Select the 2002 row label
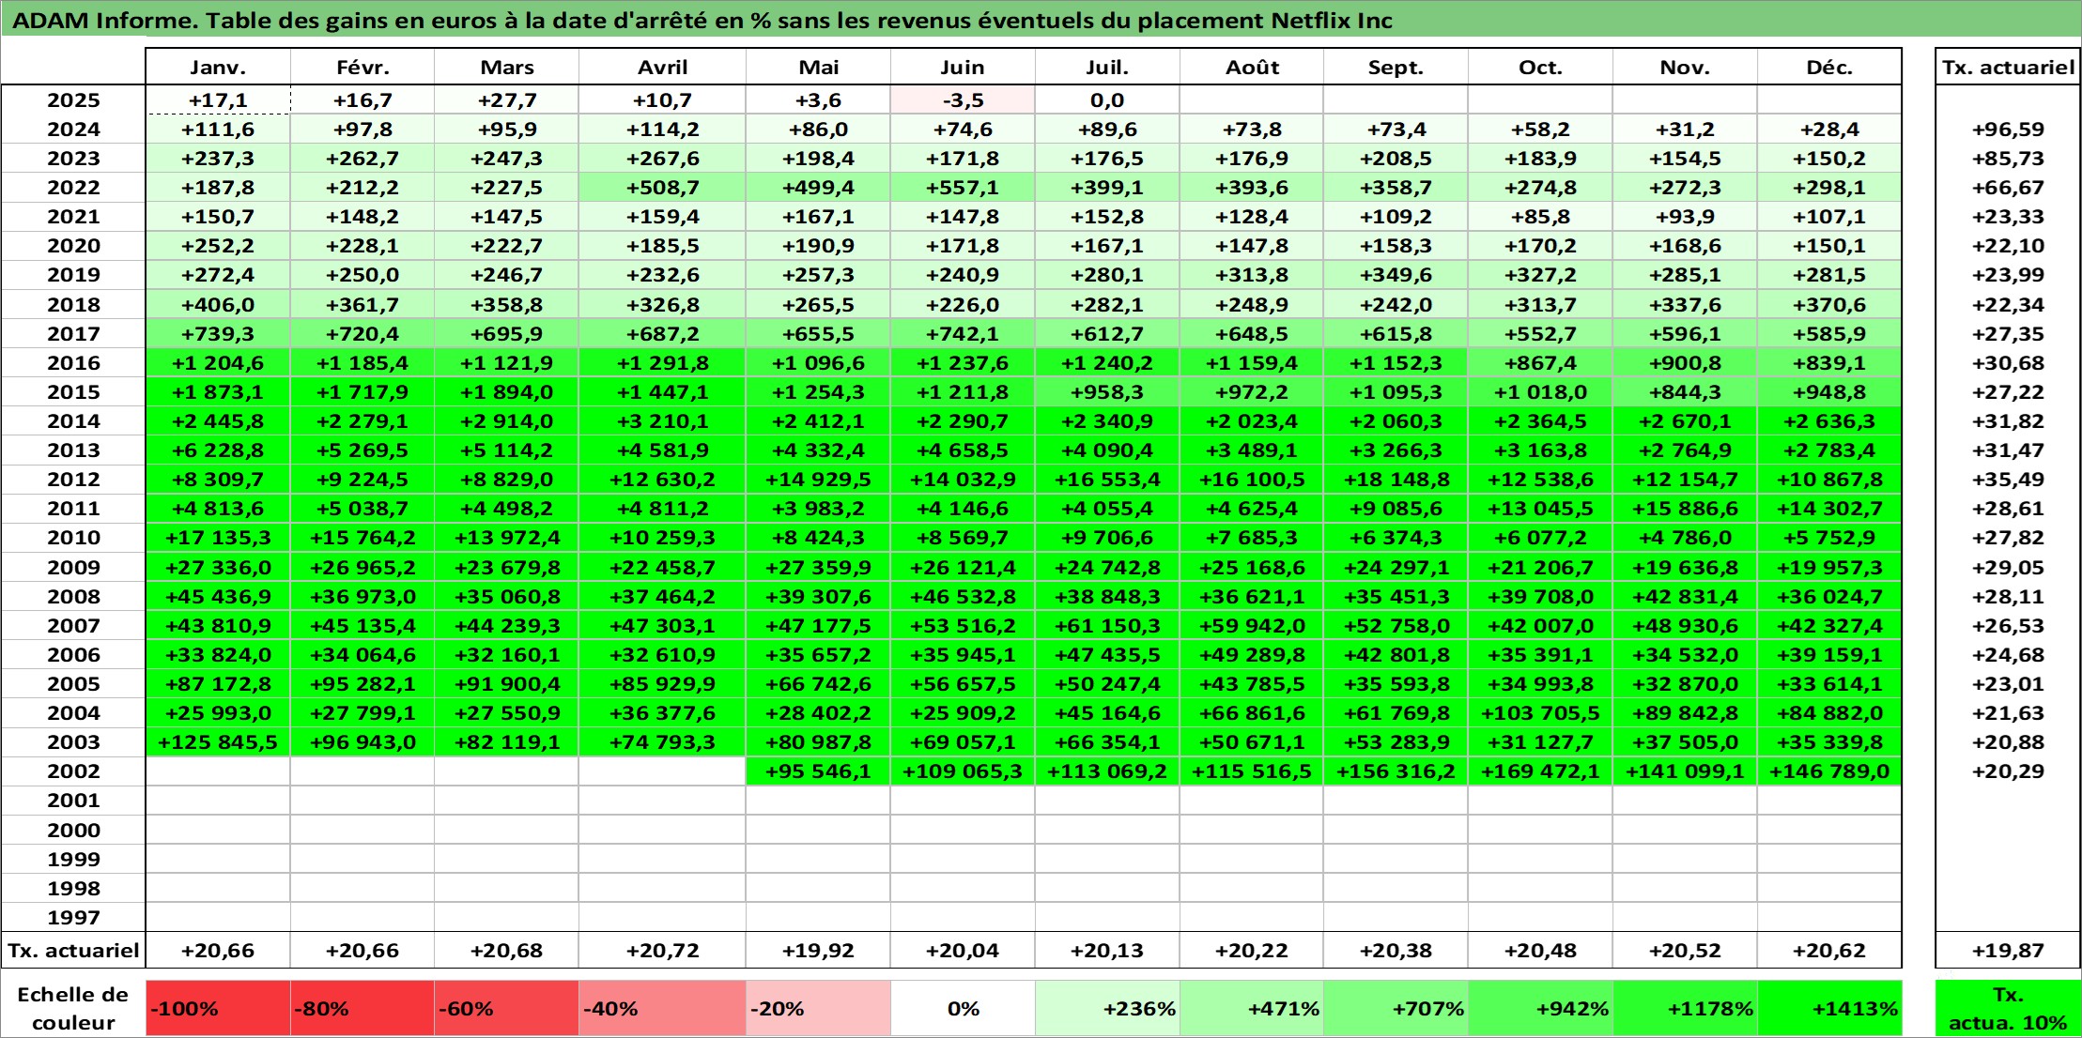 (x=73, y=771)
